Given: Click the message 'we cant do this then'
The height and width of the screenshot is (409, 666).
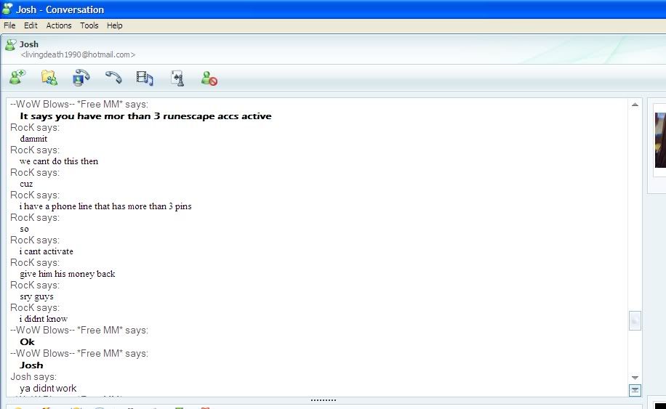Looking at the screenshot, I should coord(59,161).
